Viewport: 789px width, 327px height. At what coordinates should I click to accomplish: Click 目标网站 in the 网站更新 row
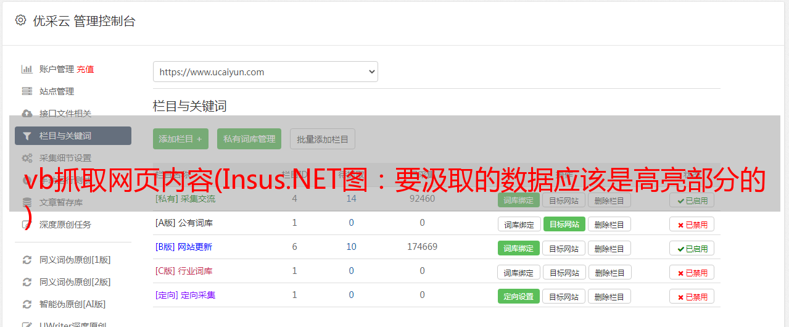coord(564,249)
